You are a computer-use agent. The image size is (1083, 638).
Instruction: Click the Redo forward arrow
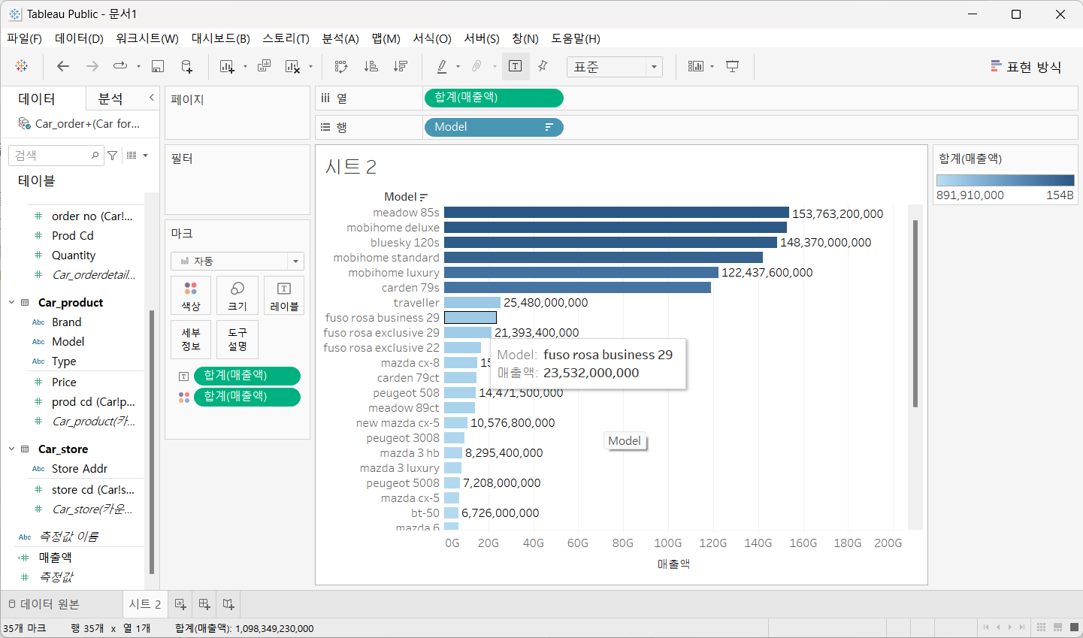pyautogui.click(x=92, y=66)
